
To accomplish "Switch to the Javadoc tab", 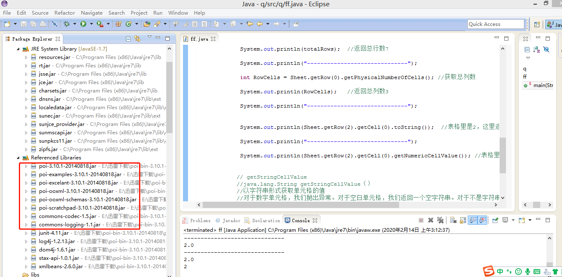I will 228,221.
